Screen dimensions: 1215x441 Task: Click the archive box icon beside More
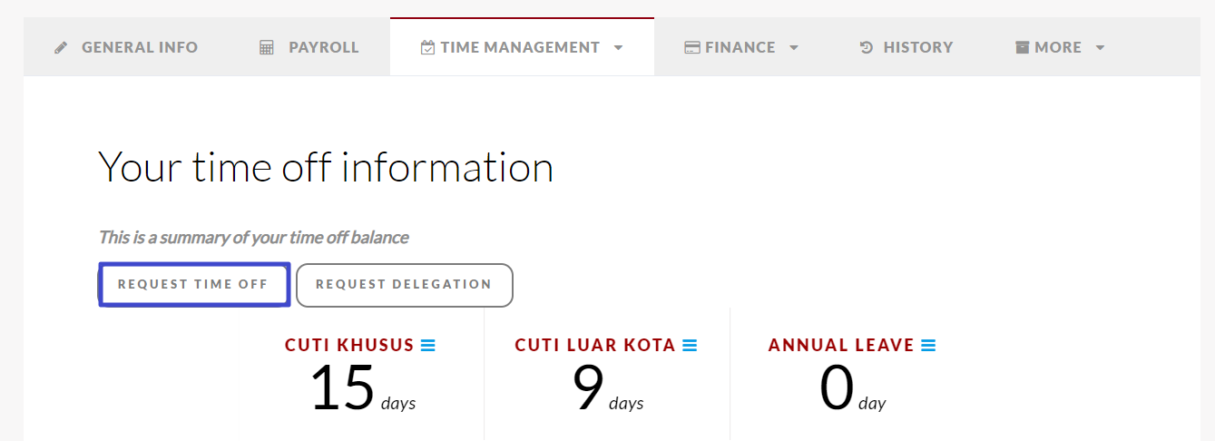click(x=1023, y=47)
